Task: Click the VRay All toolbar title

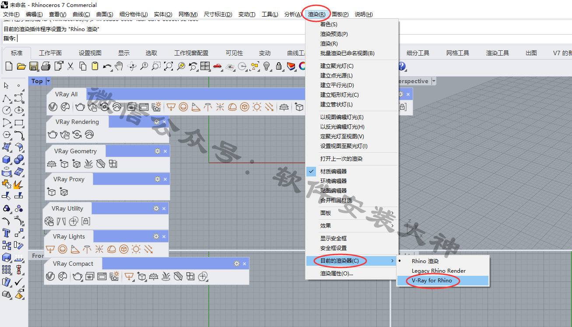Action: coord(67,94)
